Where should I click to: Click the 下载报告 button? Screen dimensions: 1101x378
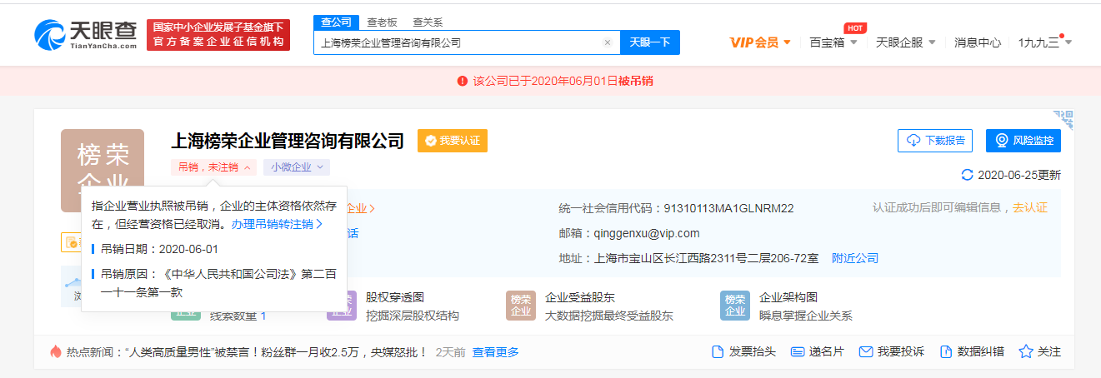click(935, 141)
